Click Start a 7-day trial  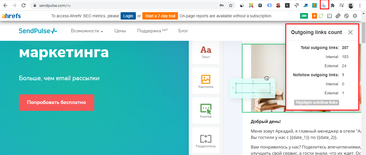[x=160, y=16]
